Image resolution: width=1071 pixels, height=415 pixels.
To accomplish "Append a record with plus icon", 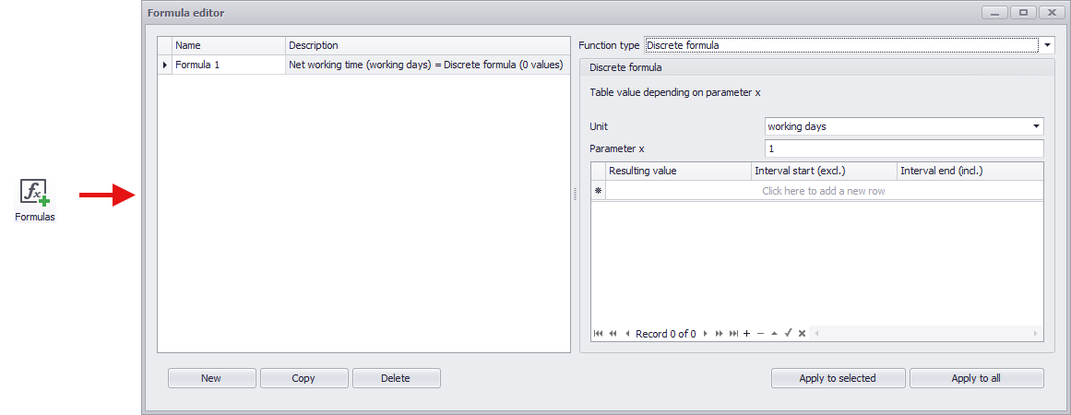I will (x=746, y=334).
